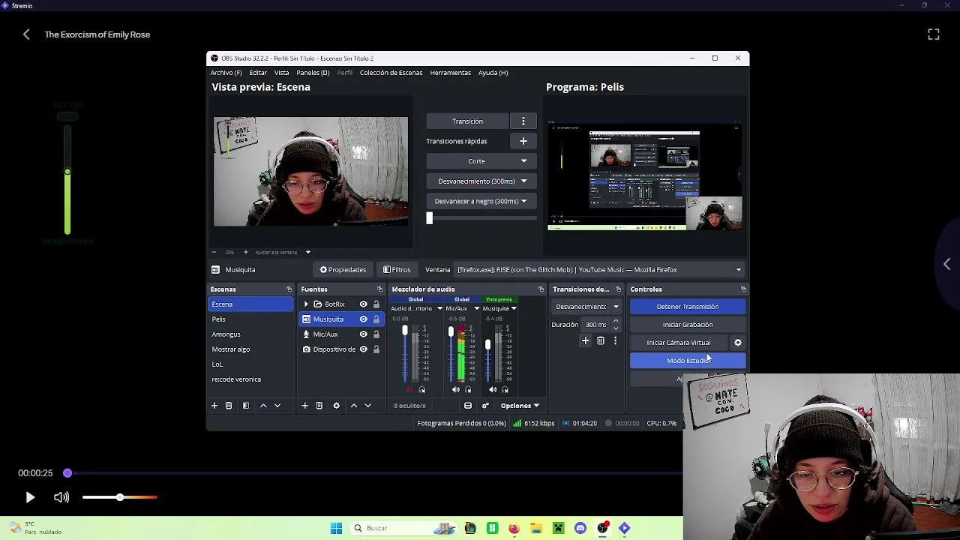The image size is (960, 540).
Task: Open the Desvanecer a negro (300ms) dropdown arrow
Action: tap(523, 201)
